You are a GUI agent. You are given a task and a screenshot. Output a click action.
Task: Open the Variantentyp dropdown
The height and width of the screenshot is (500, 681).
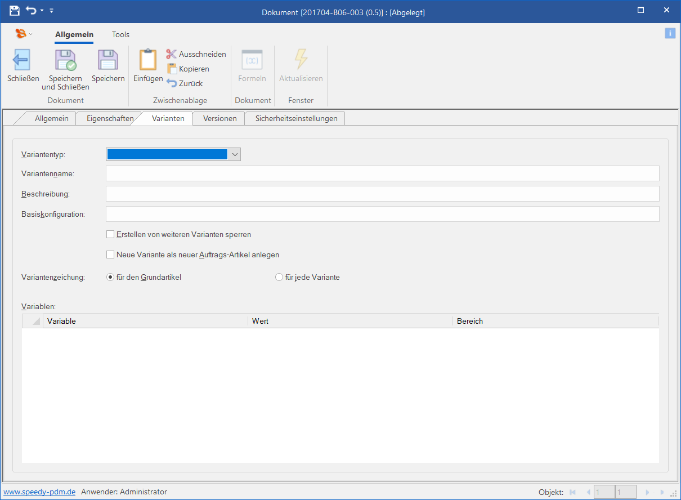tap(235, 154)
